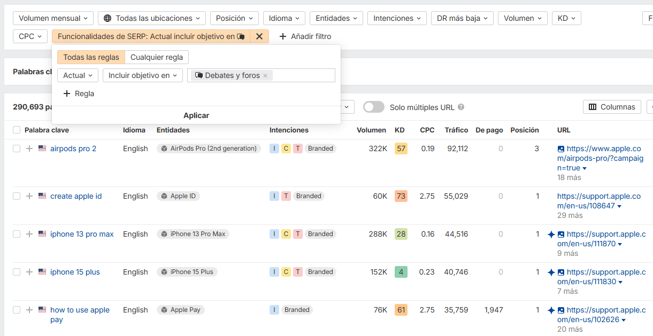The height and width of the screenshot is (336, 653).
Task: Click the entity cube icon for Apple Pay
Action: 164,310
